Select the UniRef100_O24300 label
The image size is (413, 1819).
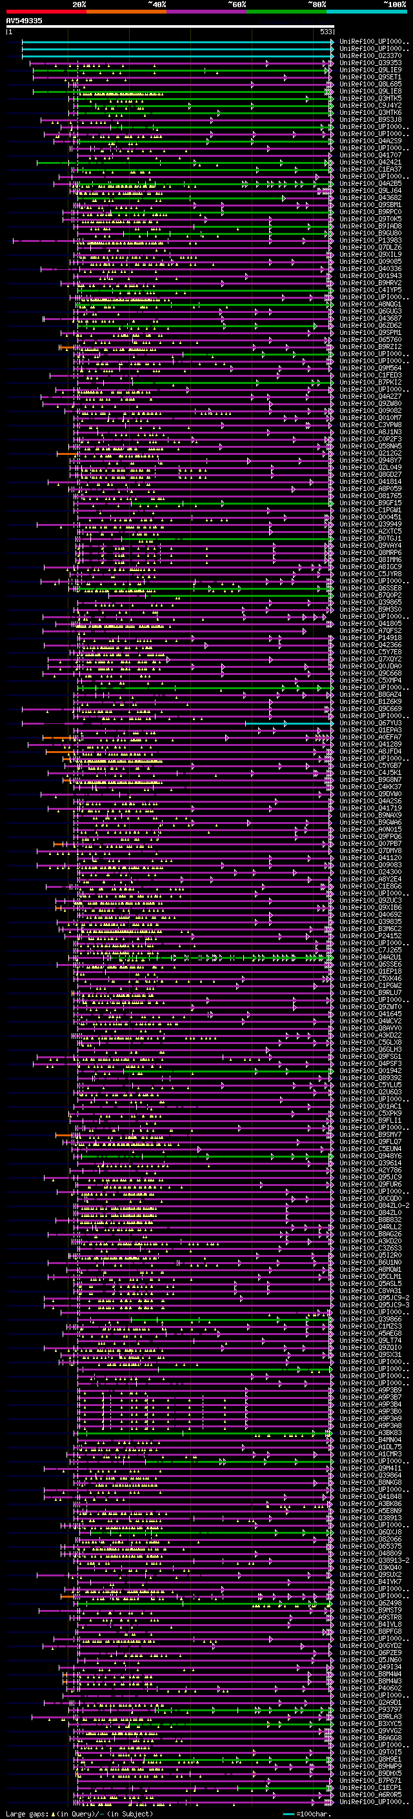point(370,872)
